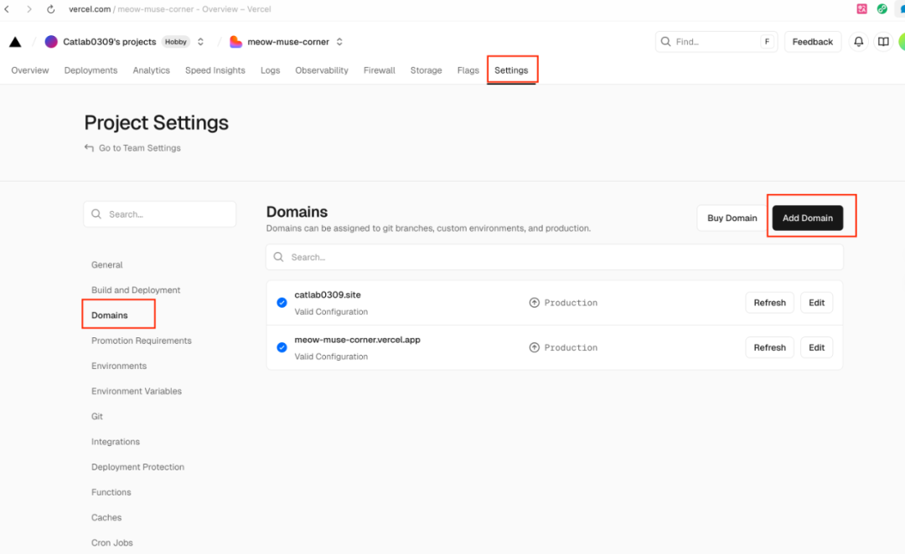Open Caches settings
The width and height of the screenshot is (905, 554).
point(106,518)
